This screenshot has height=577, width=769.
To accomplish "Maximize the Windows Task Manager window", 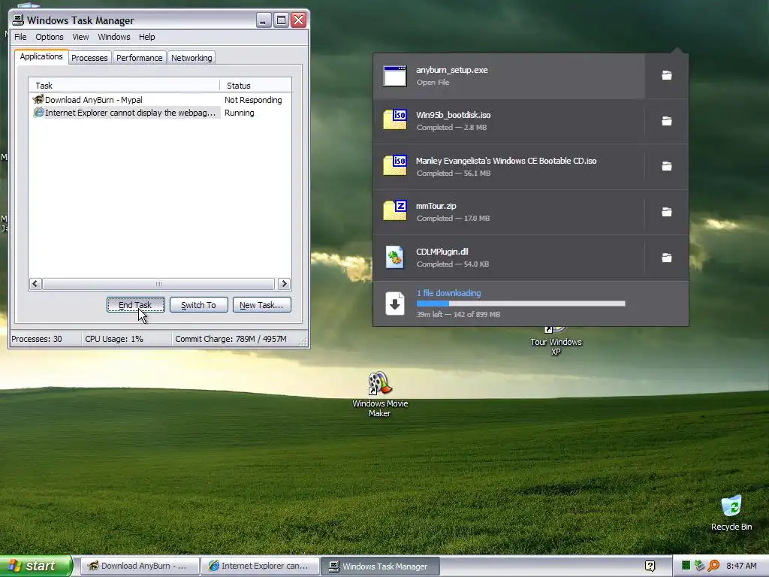I will click(x=281, y=20).
